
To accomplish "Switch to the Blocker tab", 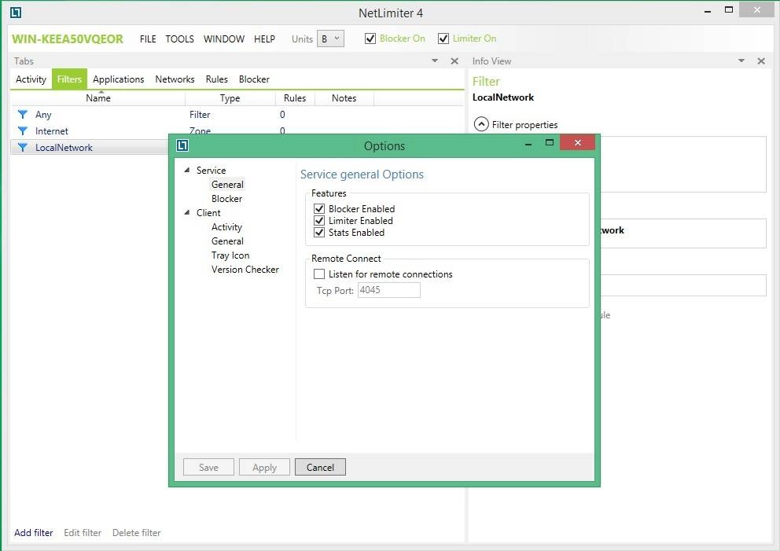I will coord(254,79).
